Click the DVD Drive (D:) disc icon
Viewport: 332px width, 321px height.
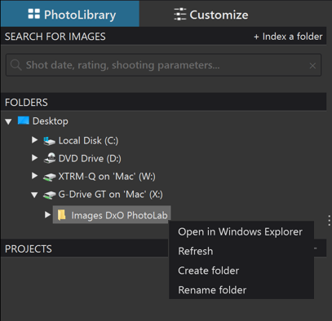(x=50, y=158)
